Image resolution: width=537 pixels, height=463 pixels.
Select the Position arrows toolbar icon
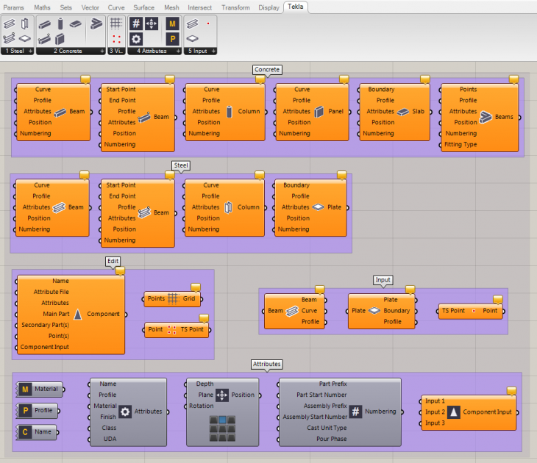pos(152,24)
